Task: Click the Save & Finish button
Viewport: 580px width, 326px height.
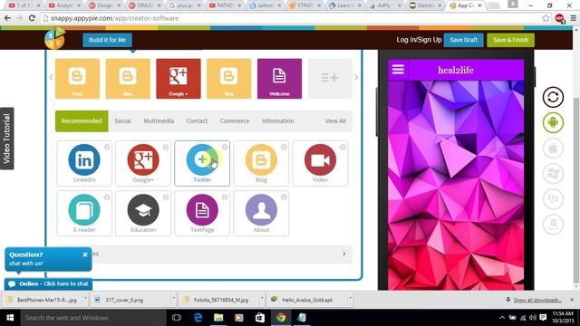Action: tap(510, 40)
